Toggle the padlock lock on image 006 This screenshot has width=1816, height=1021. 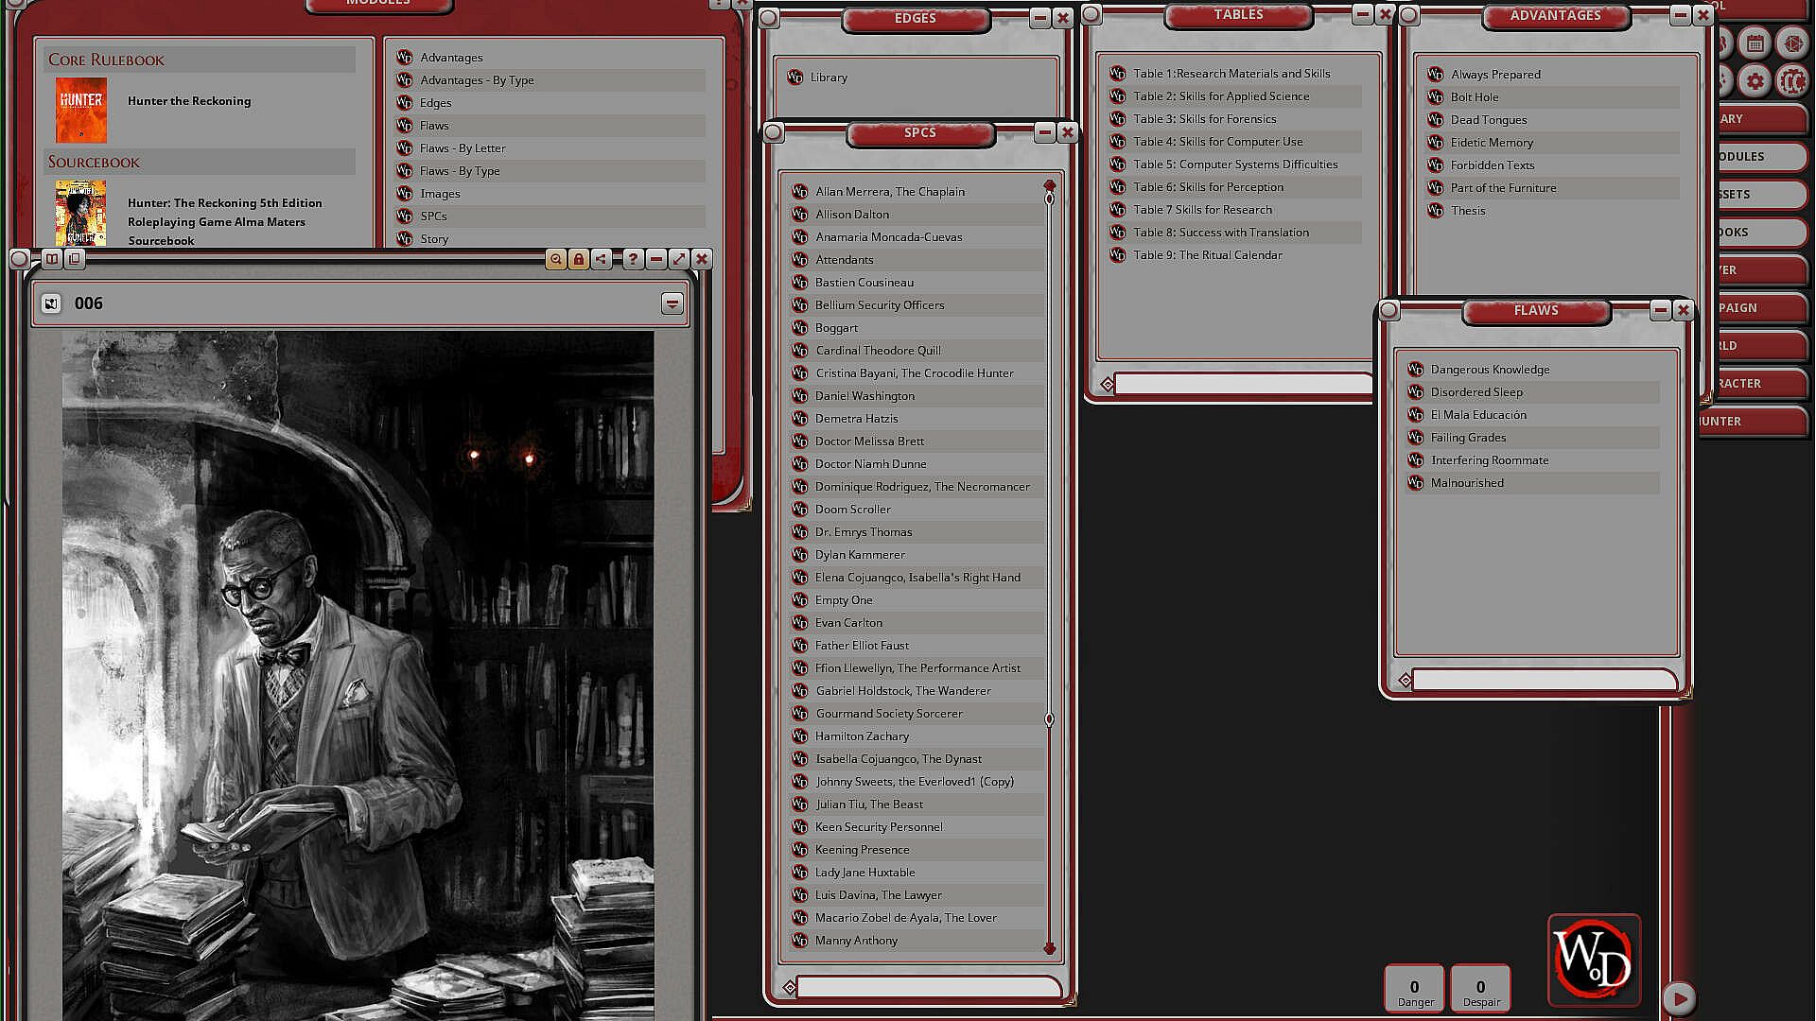(579, 259)
